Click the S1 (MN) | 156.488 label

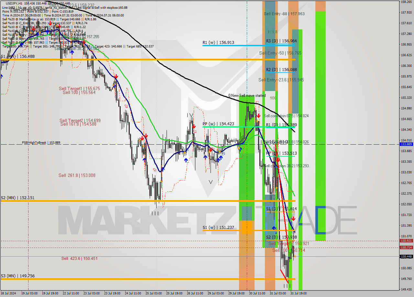point(17,56)
